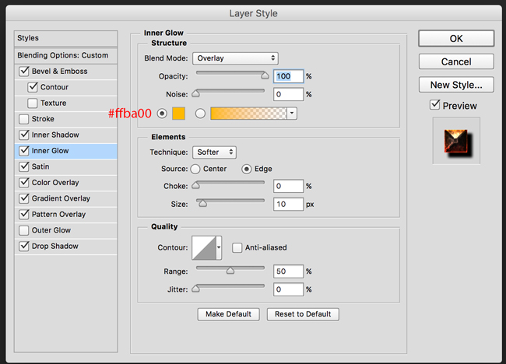Click the New Style... button

(x=456, y=85)
